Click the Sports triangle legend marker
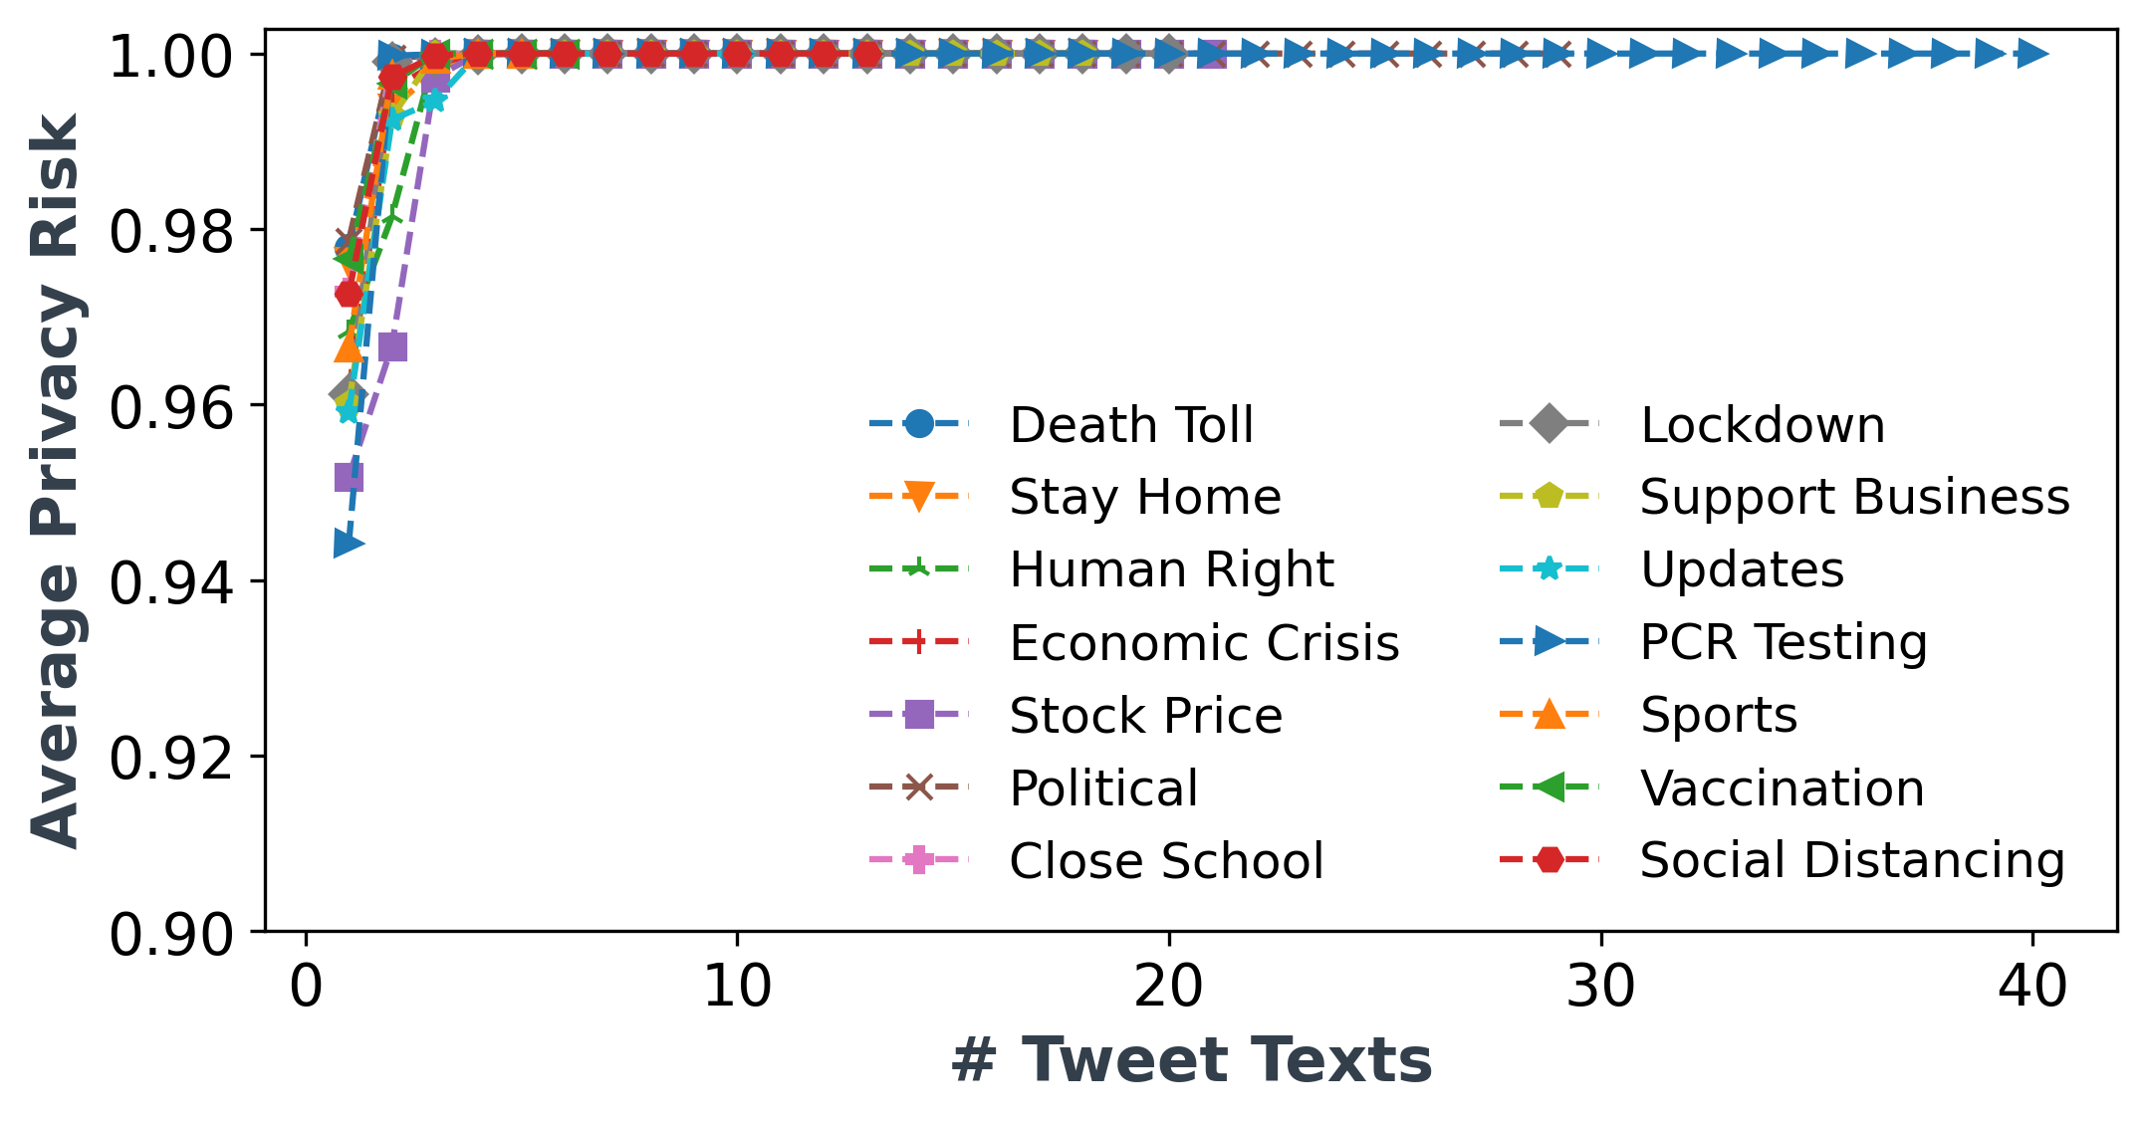 tap(1549, 713)
